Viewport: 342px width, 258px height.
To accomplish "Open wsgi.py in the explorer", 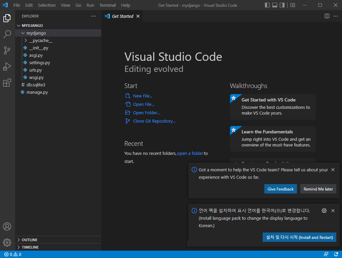I will [58, 77].
